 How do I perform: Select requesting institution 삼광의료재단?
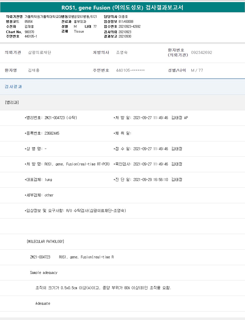40,53
